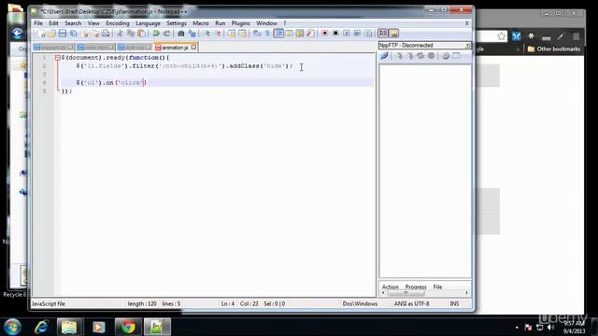Click the NppFTP connect icon

tap(384, 56)
